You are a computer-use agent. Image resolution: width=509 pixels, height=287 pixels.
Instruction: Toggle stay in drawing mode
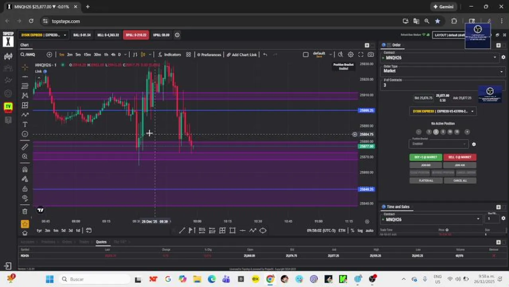click(25, 179)
